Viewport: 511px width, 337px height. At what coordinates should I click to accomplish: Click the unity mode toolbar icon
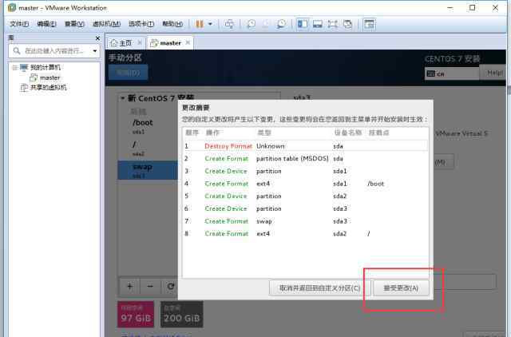(348, 24)
